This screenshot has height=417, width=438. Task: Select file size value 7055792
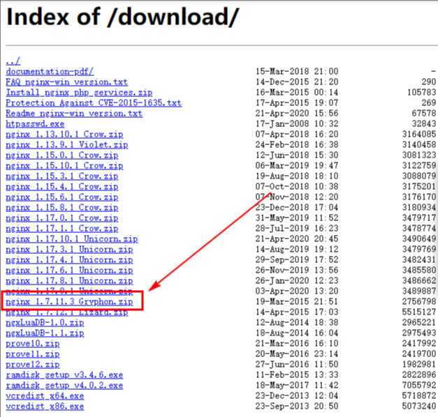[x=419, y=385]
